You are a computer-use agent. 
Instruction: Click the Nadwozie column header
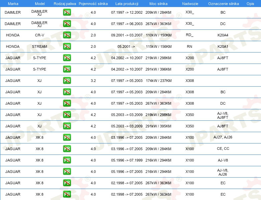(x=190, y=4)
